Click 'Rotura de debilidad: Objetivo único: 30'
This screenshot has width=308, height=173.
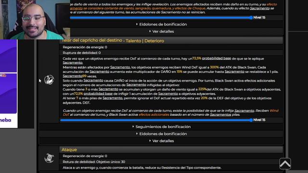[94, 162]
